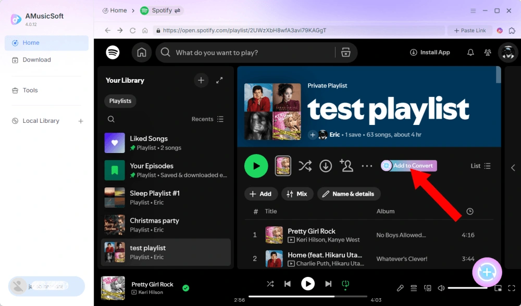Skip to previous track

pos(288,284)
